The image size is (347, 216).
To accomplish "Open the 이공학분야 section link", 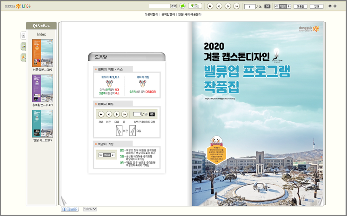I will (x=151, y=14).
